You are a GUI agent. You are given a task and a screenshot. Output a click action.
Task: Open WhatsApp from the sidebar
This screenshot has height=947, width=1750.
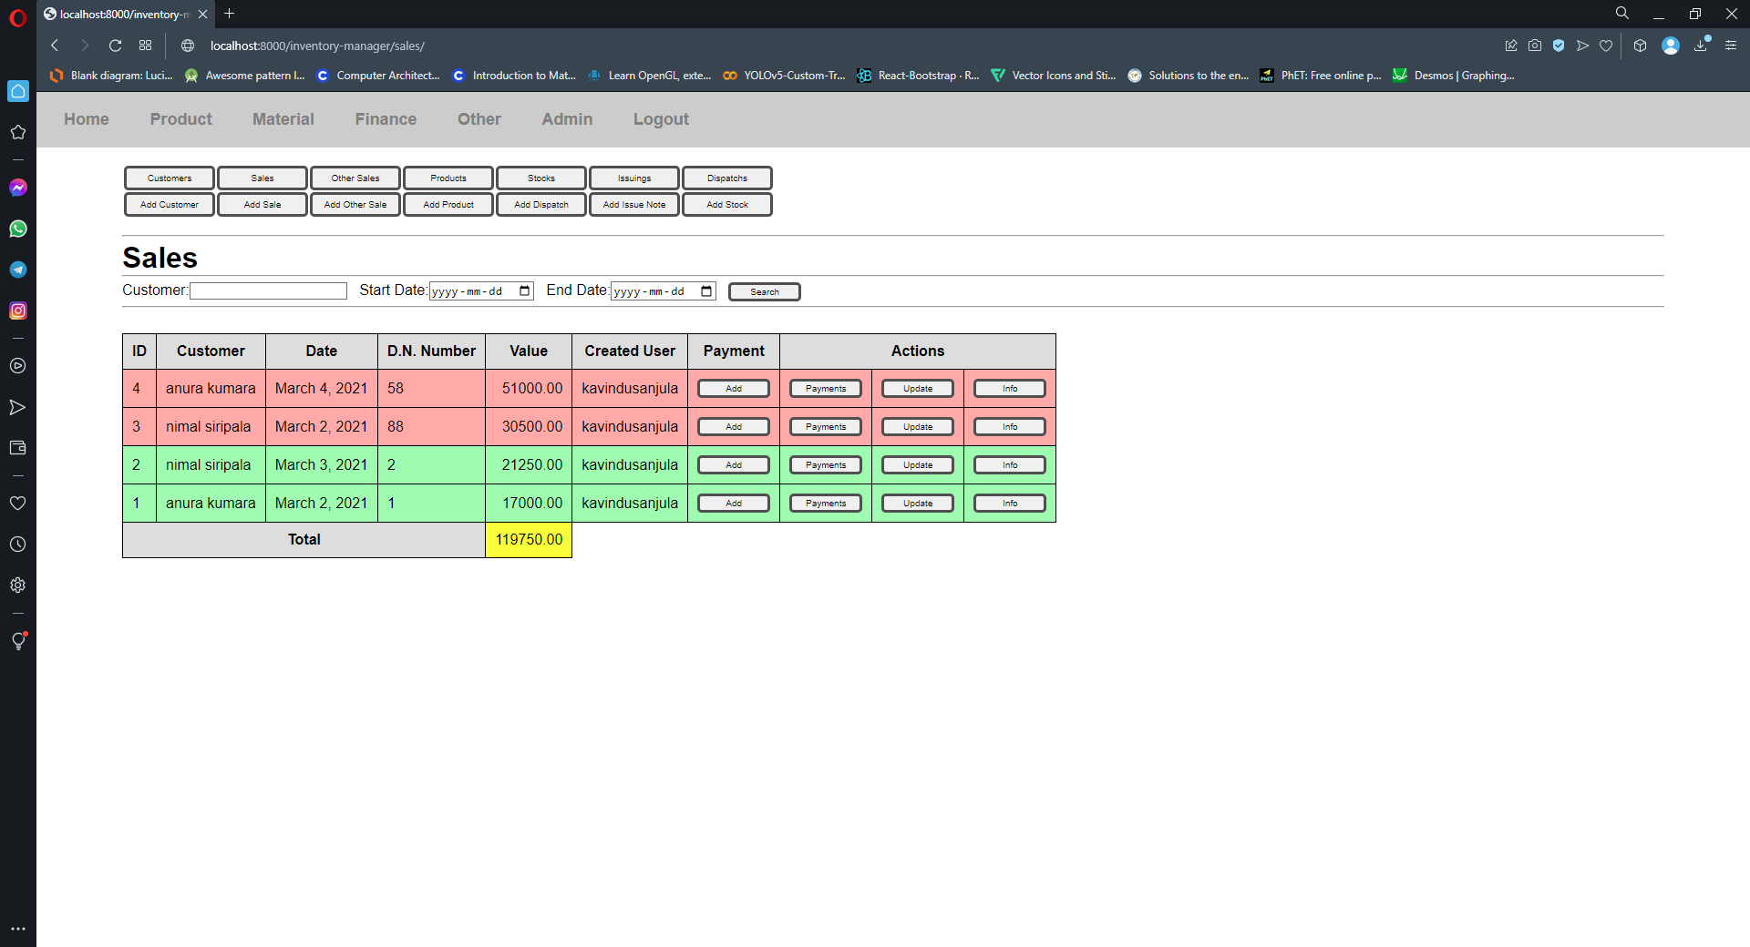pos(18,229)
